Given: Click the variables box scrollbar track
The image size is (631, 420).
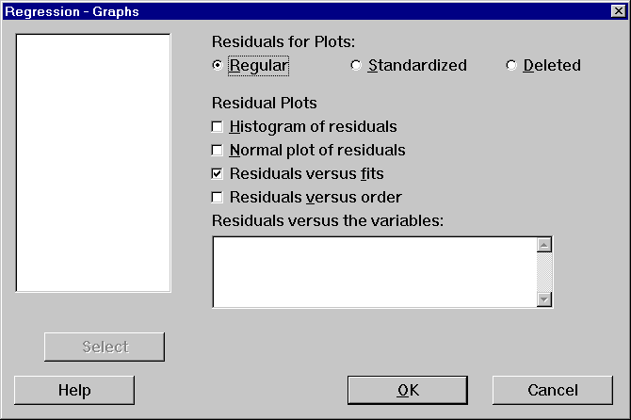Looking at the screenshot, I should click(544, 272).
